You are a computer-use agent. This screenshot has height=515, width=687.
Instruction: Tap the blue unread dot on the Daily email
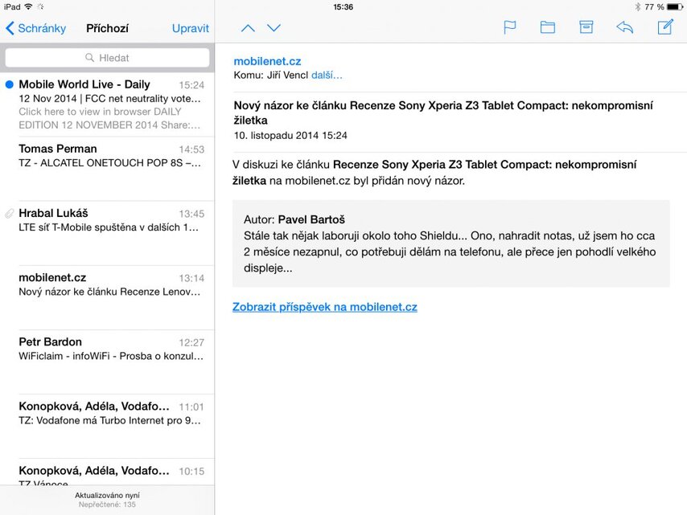pos(10,84)
